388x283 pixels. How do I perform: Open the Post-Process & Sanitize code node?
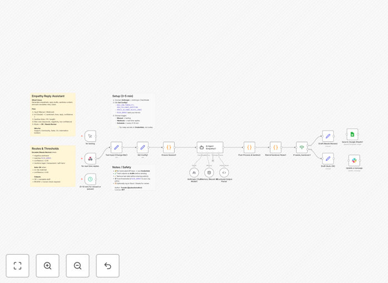pyautogui.click(x=249, y=147)
